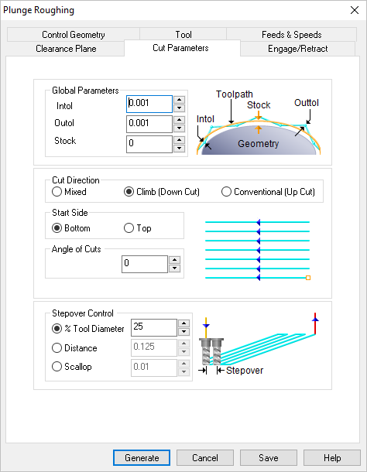Decrease Angle of Cuts with down arrow
Viewport: 367px width, 472px height.
click(x=174, y=268)
